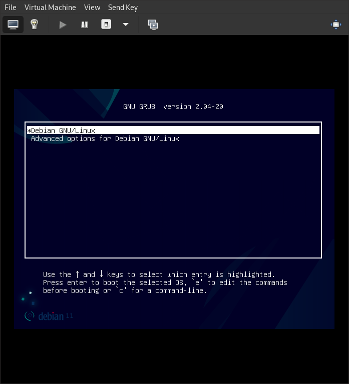Click the 'before booting or c' help line
The image size is (349, 384).
point(125,290)
